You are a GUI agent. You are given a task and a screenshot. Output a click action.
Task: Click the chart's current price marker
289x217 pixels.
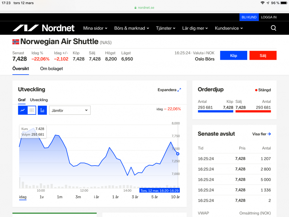tap(178, 154)
